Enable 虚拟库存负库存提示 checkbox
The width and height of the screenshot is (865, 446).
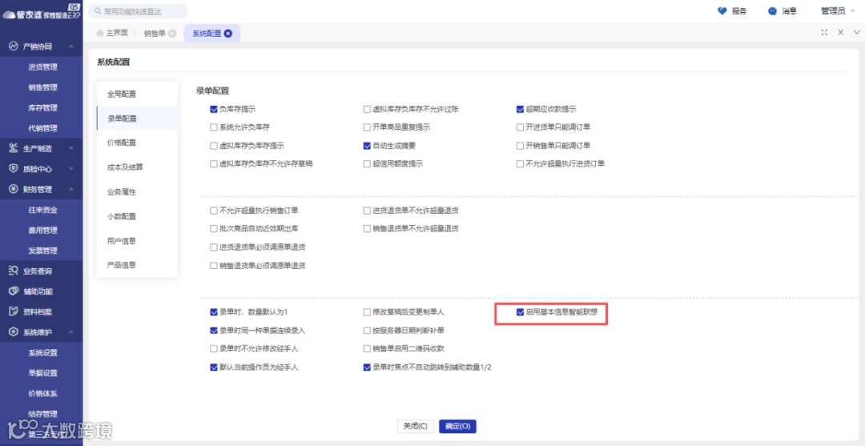coord(214,146)
